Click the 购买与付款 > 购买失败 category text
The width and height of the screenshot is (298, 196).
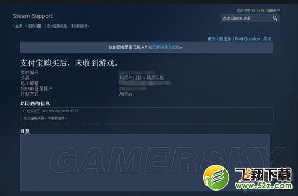[x=142, y=78]
